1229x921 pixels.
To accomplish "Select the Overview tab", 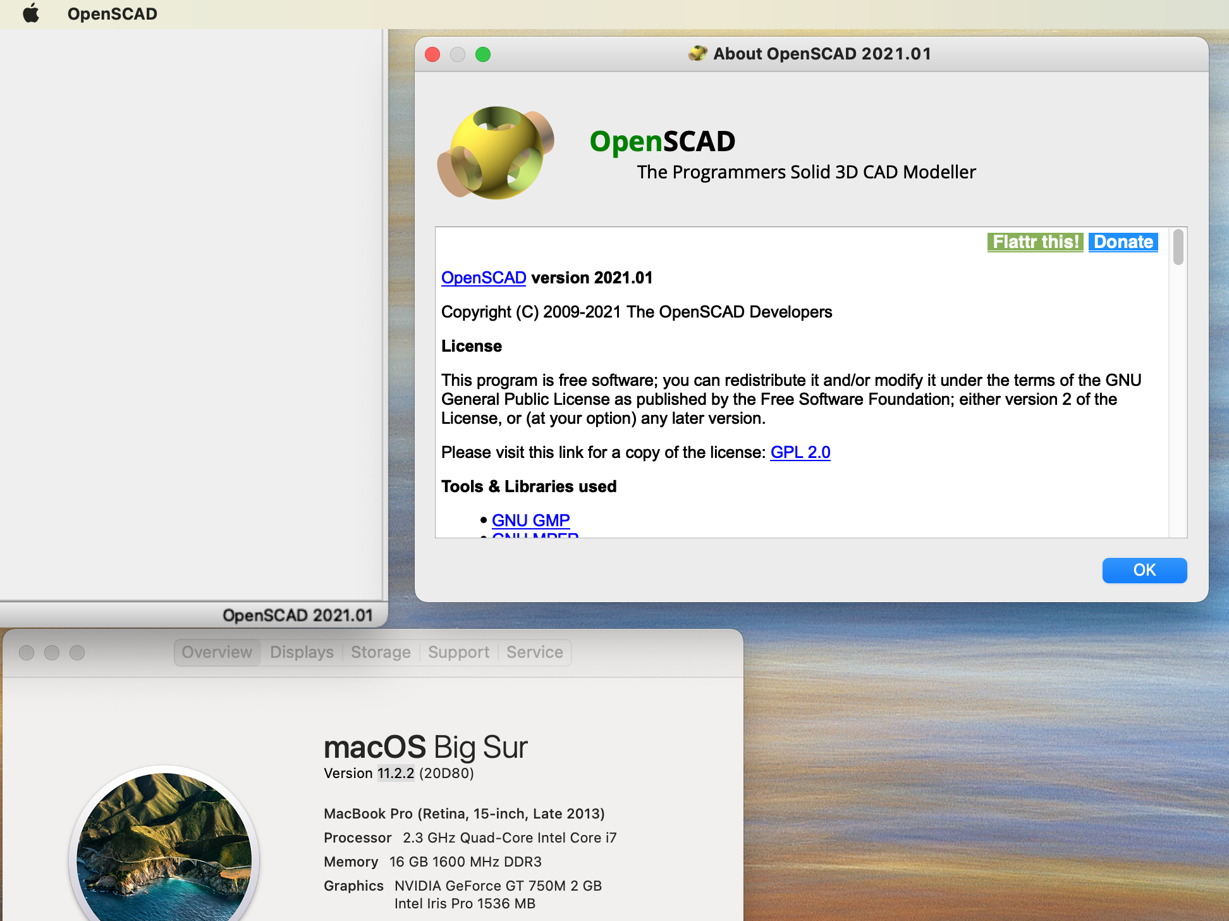I will pos(217,652).
